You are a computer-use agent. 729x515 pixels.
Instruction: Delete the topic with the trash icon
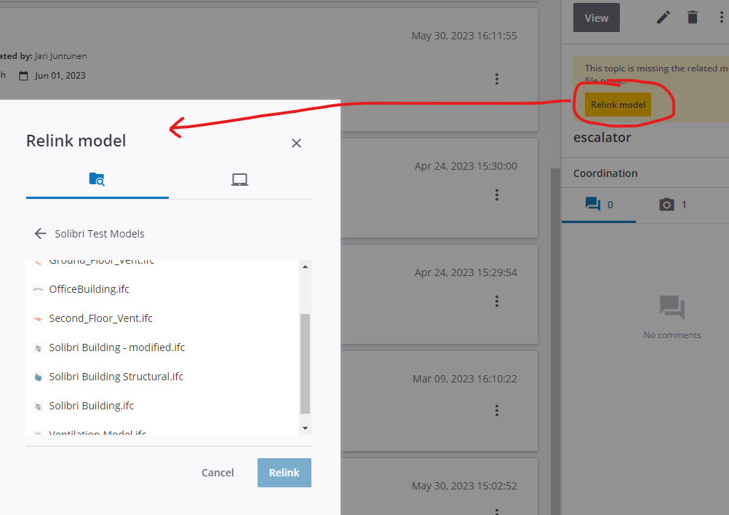[x=692, y=16]
